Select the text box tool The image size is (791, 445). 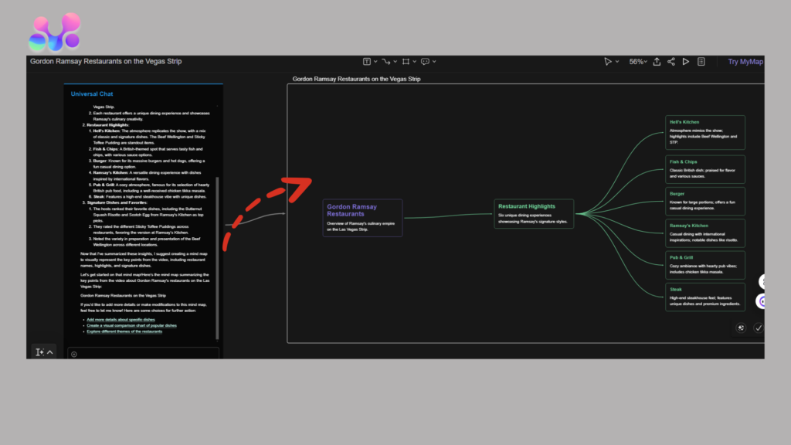tap(367, 62)
